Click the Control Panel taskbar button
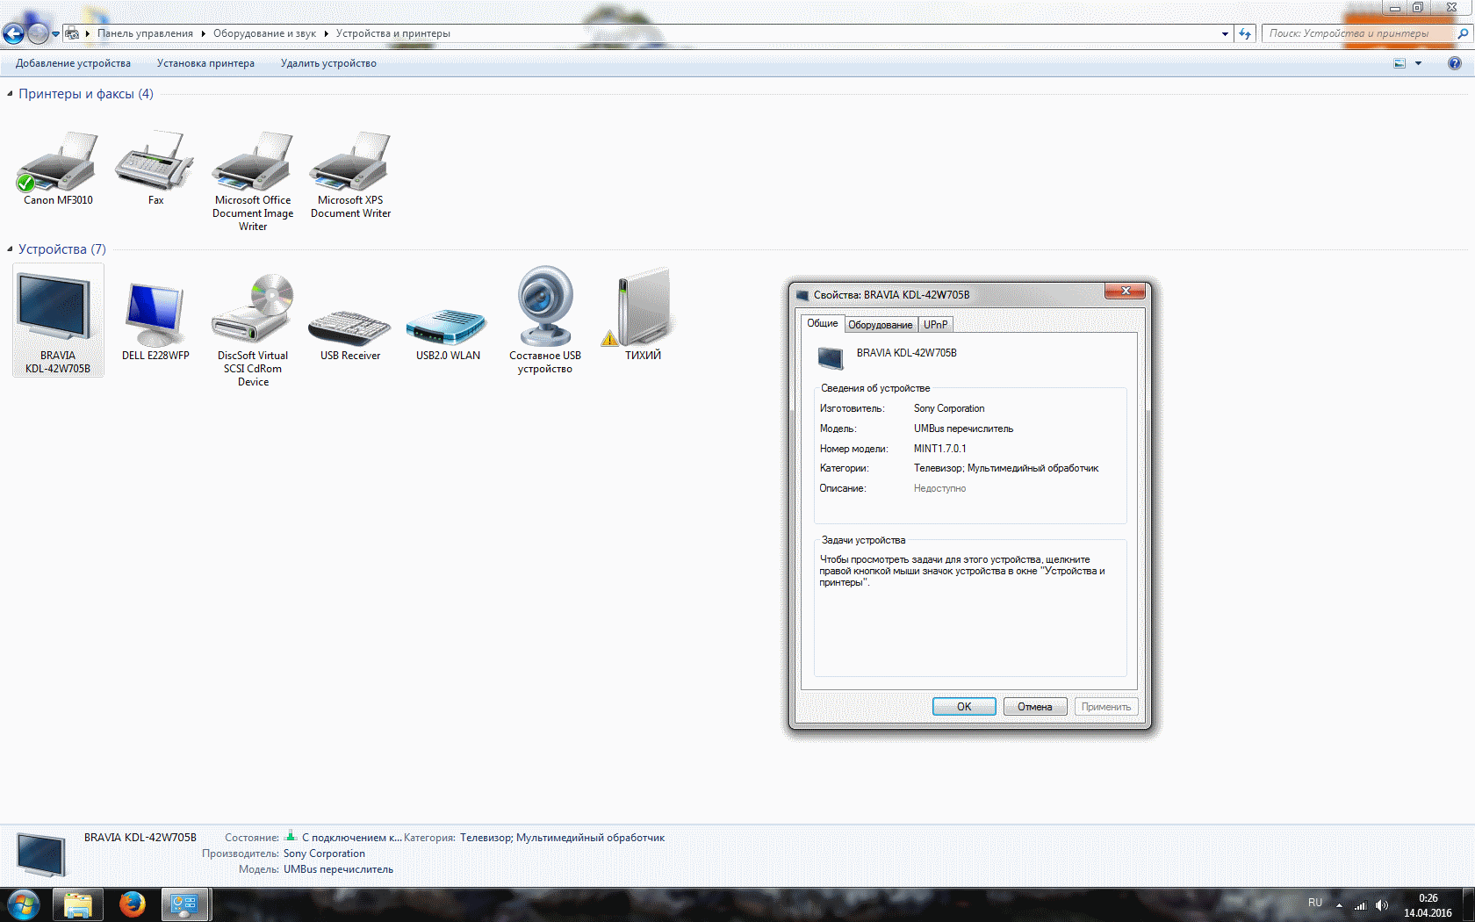Viewport: 1475px width, 922px height. pos(184,904)
